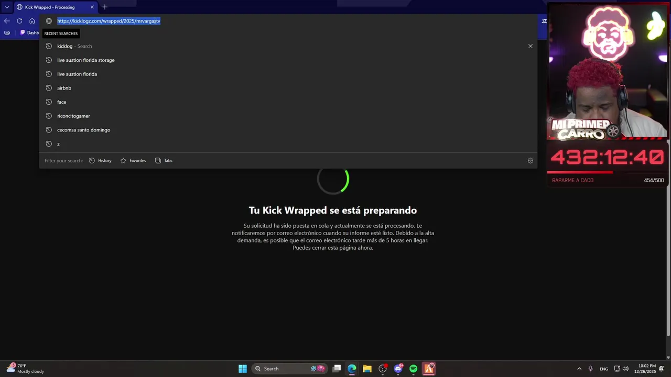Open the weather widget showing 70°F
671x377 pixels.
[x=25, y=369]
